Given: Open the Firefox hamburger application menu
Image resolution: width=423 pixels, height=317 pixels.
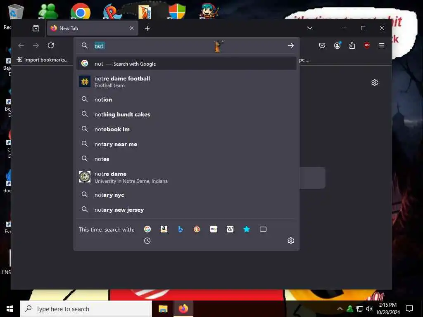Looking at the screenshot, I should 381,45.
